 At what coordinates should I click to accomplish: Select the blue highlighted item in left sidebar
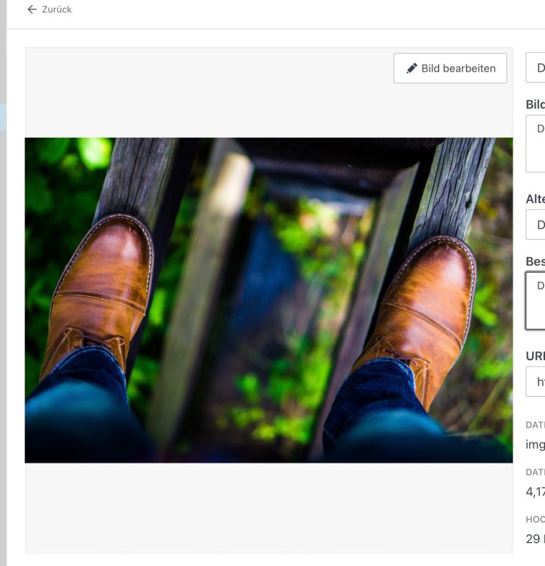[x=3, y=117]
